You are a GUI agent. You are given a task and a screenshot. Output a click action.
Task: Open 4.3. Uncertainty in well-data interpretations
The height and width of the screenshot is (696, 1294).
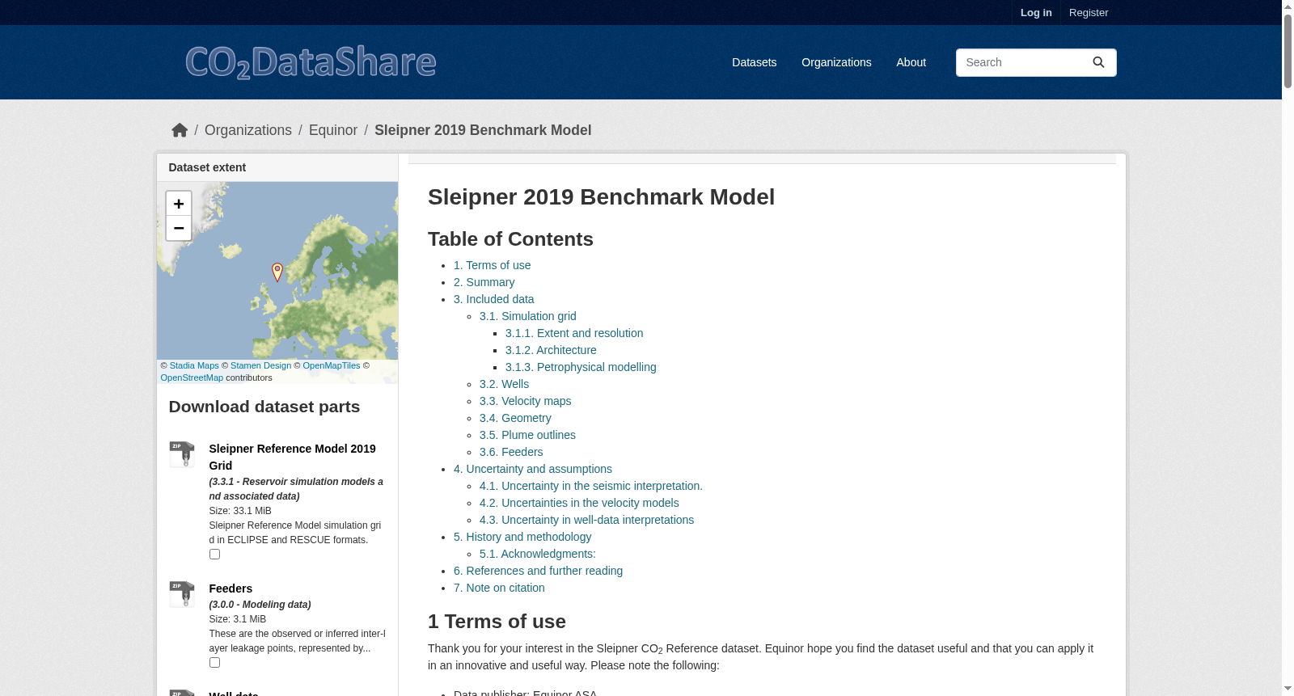(586, 520)
